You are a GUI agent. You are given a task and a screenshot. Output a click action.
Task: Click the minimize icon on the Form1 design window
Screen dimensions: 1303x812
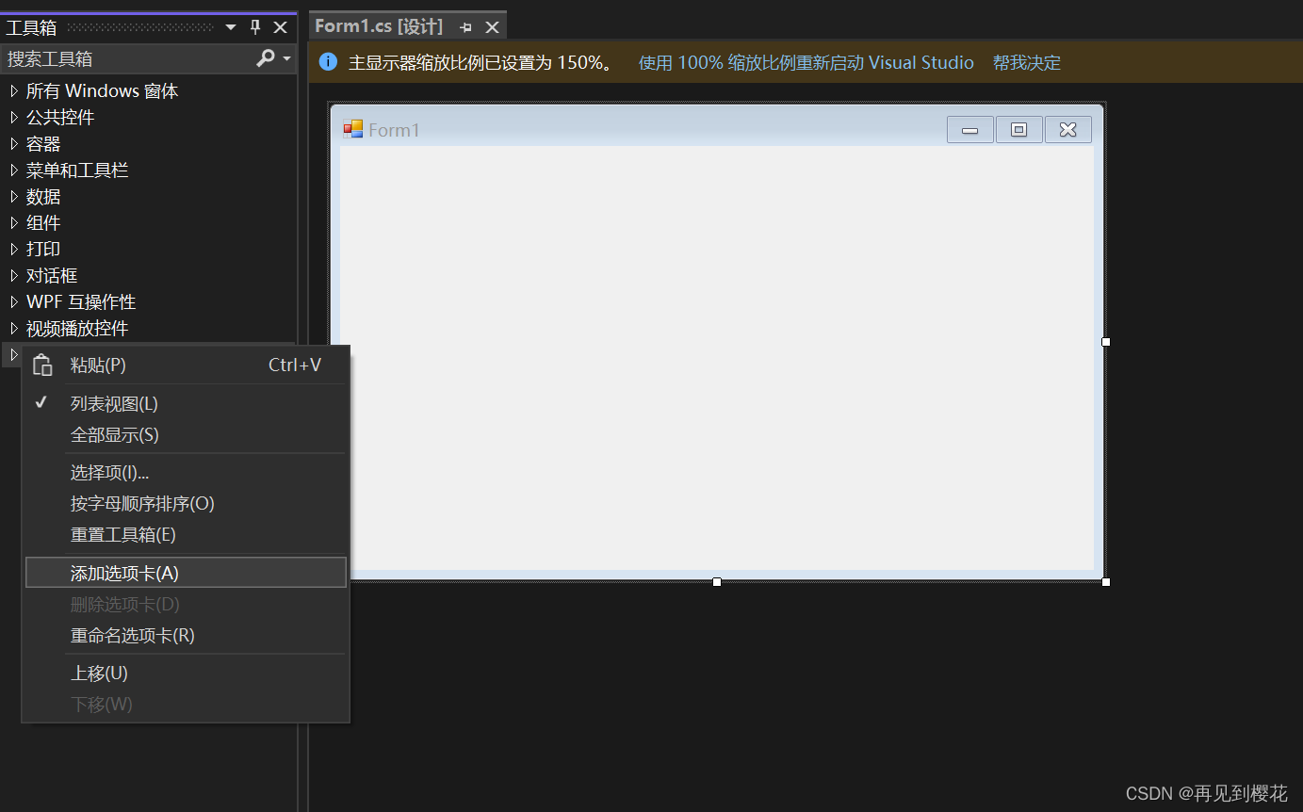tap(969, 129)
